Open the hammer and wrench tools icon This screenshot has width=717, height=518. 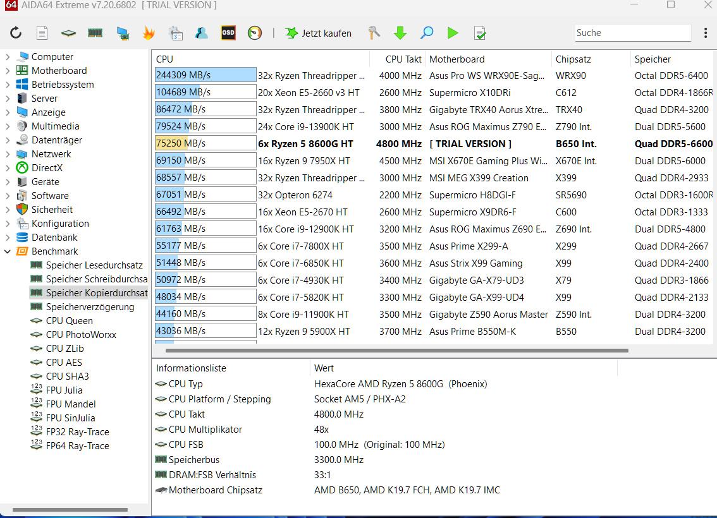[374, 33]
